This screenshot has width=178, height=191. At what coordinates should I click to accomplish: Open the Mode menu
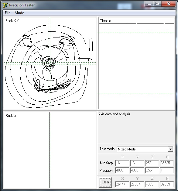pos(19,13)
